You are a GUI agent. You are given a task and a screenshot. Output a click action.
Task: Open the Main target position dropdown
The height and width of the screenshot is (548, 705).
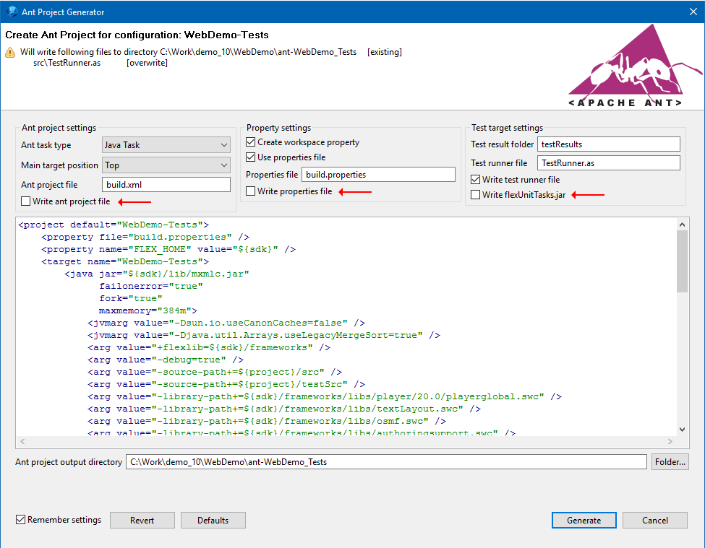[x=166, y=165]
